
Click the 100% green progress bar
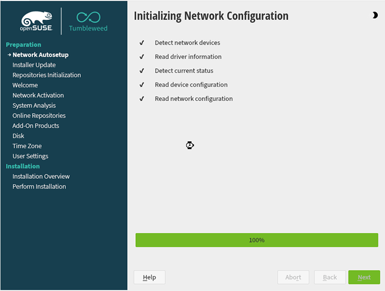pos(257,240)
